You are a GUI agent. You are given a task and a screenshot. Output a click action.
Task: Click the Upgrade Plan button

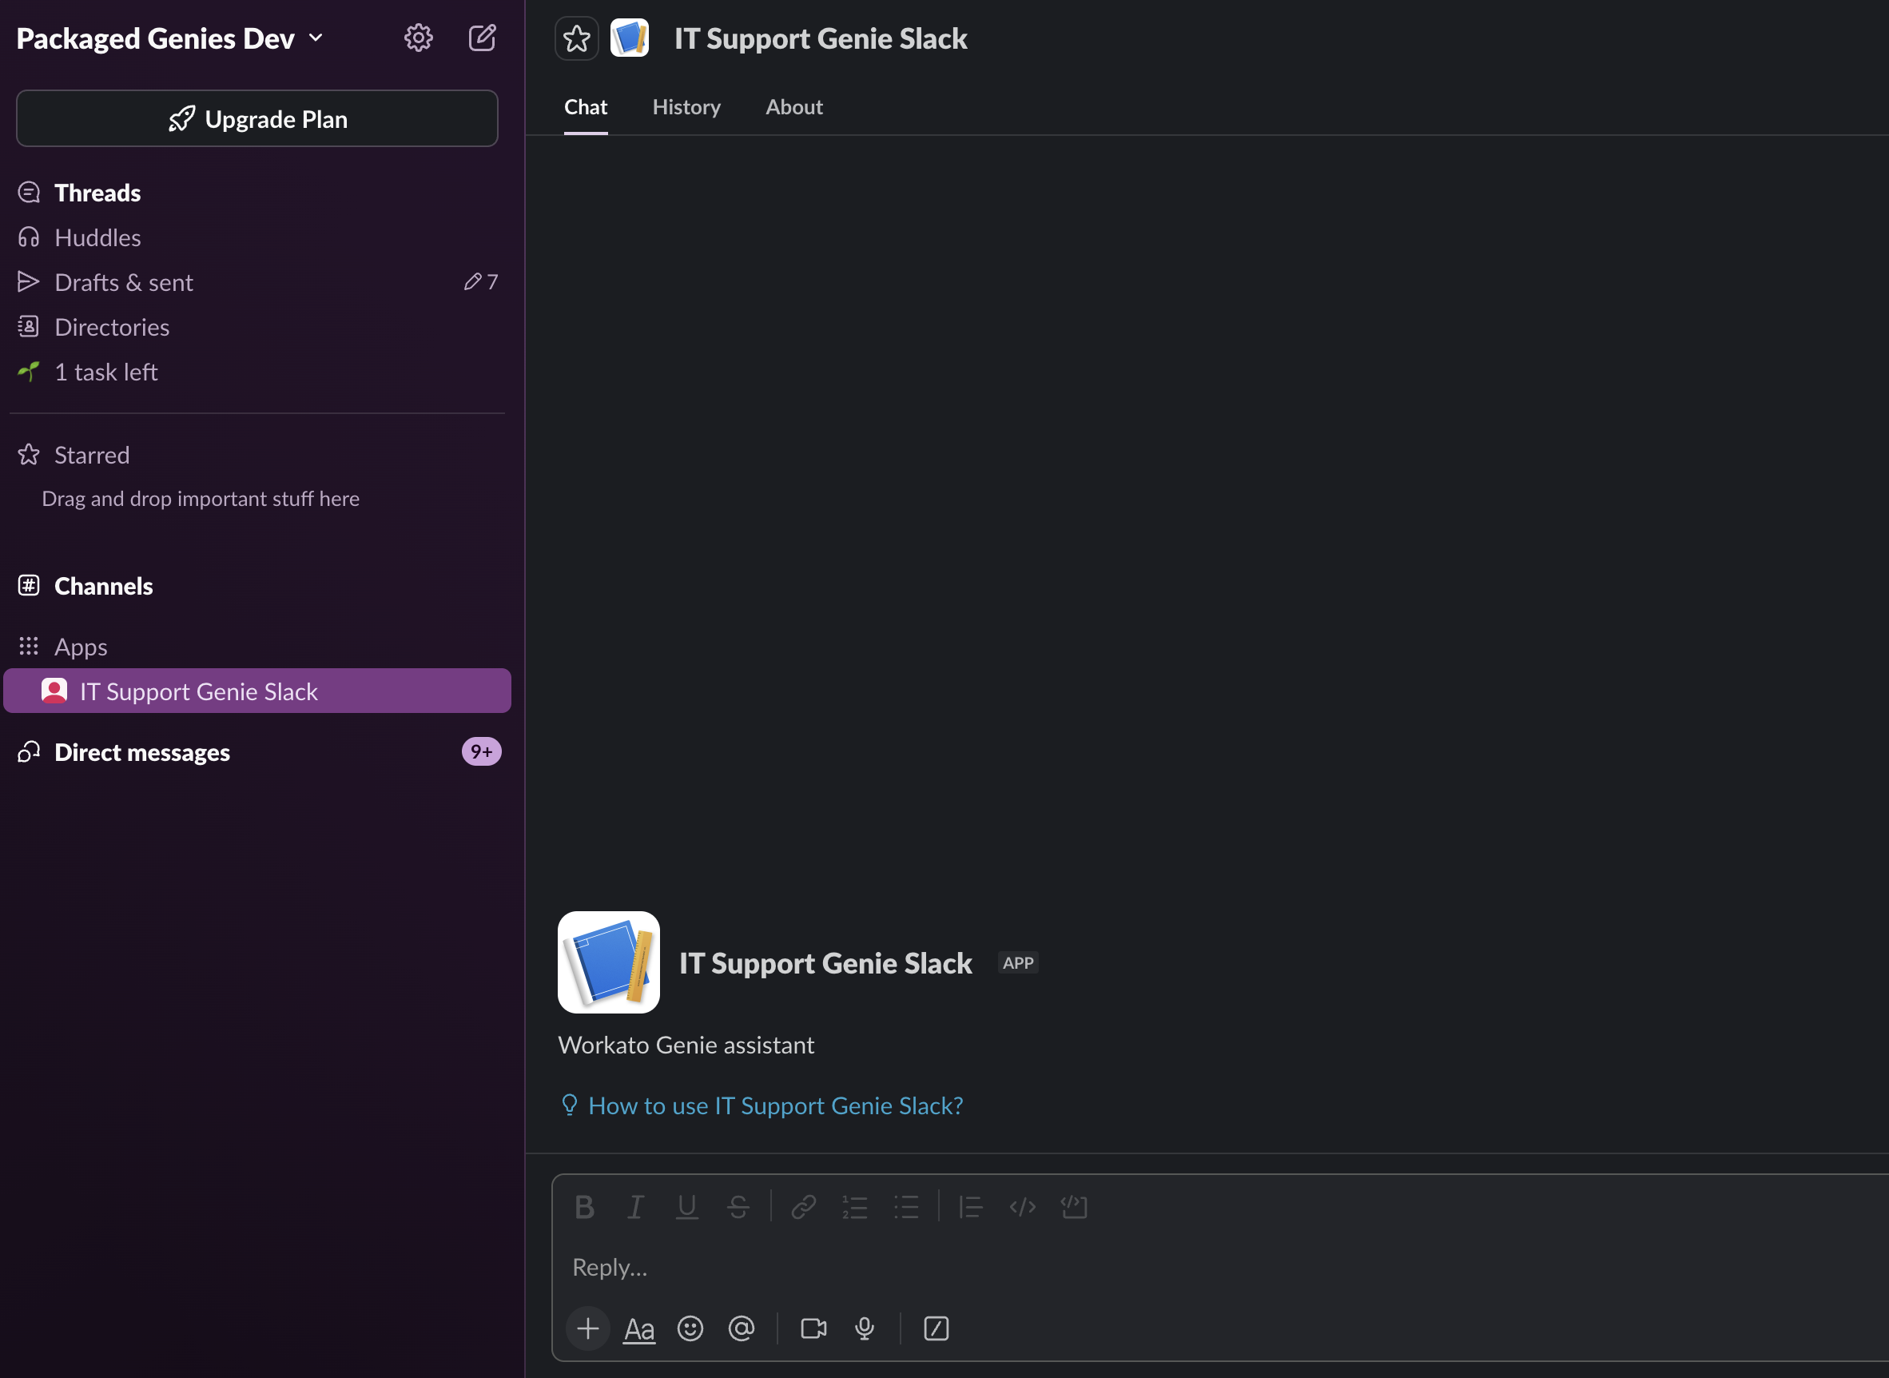pos(257,118)
